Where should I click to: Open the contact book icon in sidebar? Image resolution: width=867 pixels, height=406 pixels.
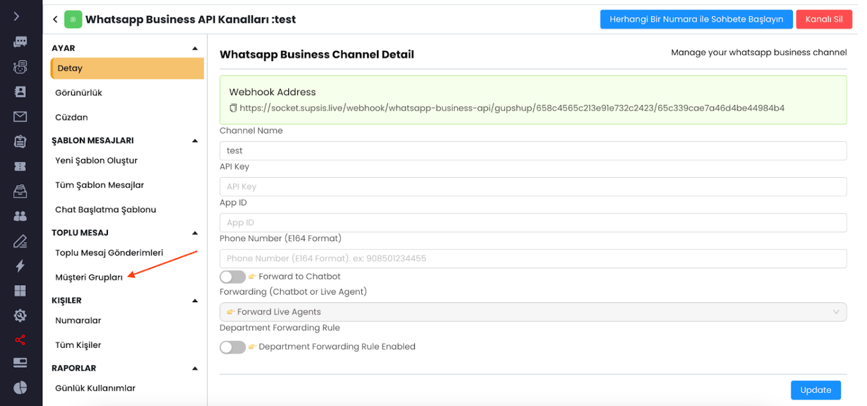20,91
